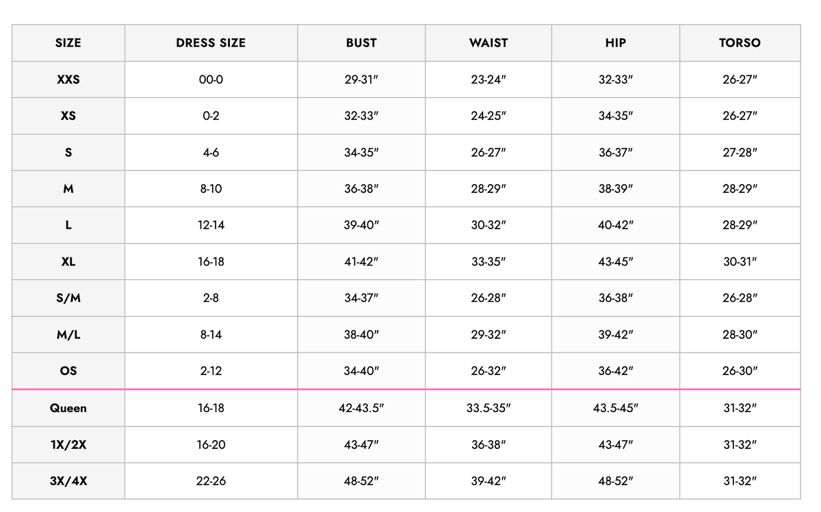Select the XS row label
821x512 pixels.
[68, 116]
